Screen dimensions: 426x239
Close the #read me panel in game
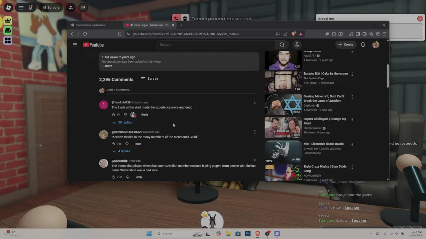tap(420, 19)
